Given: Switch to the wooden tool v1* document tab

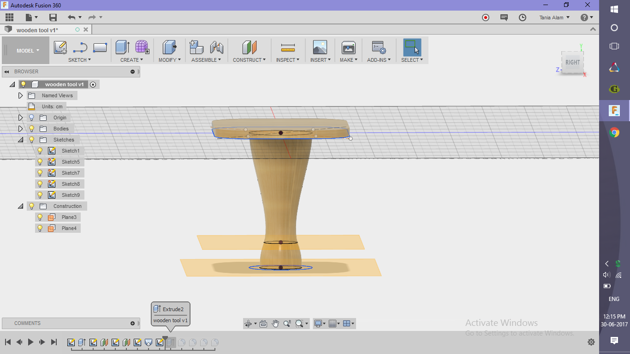Looking at the screenshot, I should coord(46,30).
